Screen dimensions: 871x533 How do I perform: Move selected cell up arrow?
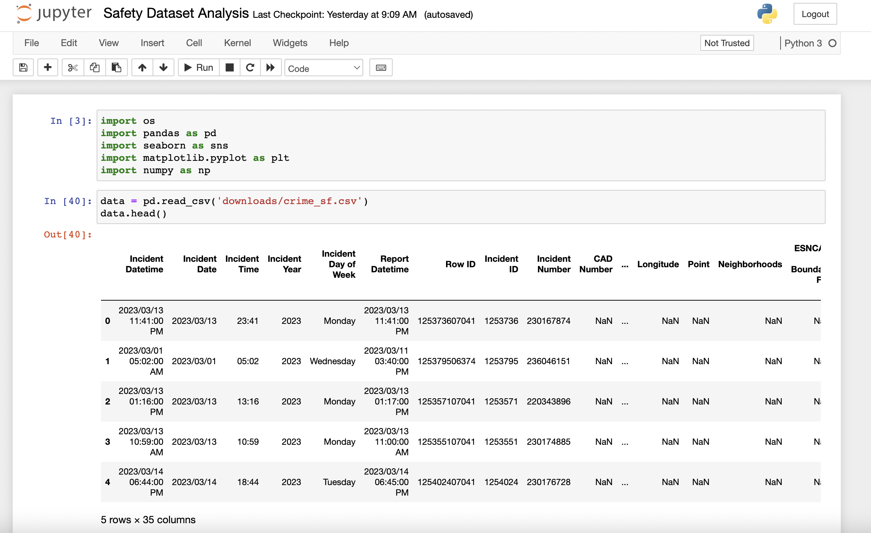142,68
